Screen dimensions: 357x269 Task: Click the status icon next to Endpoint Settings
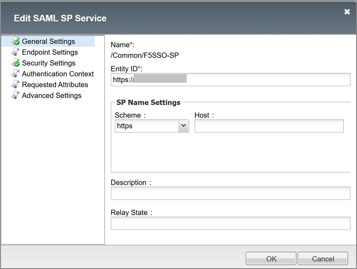point(16,52)
